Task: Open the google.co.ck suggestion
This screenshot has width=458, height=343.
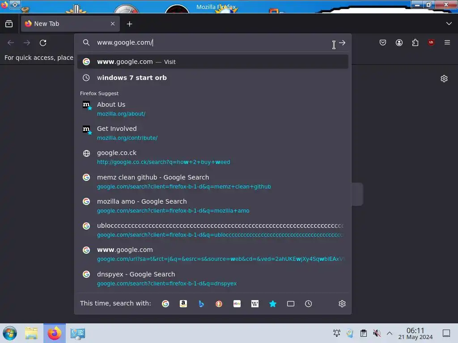Action: (212, 157)
